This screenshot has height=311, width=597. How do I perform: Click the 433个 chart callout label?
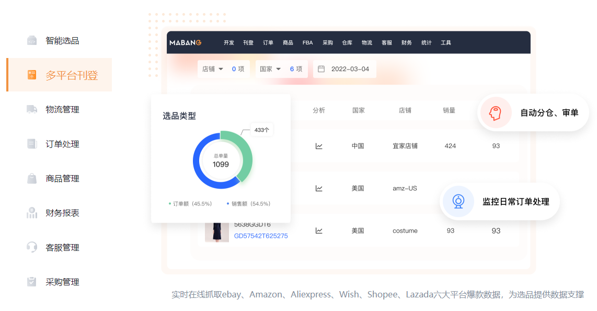point(261,130)
